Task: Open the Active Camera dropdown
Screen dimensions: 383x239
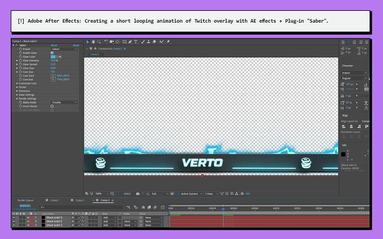Action: coord(191,193)
